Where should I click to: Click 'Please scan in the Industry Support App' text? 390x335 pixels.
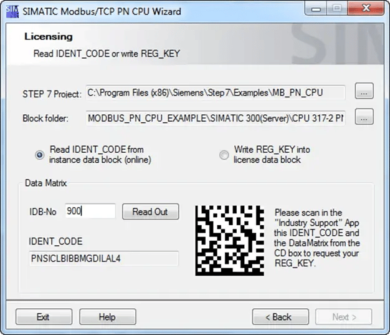[x=317, y=238]
